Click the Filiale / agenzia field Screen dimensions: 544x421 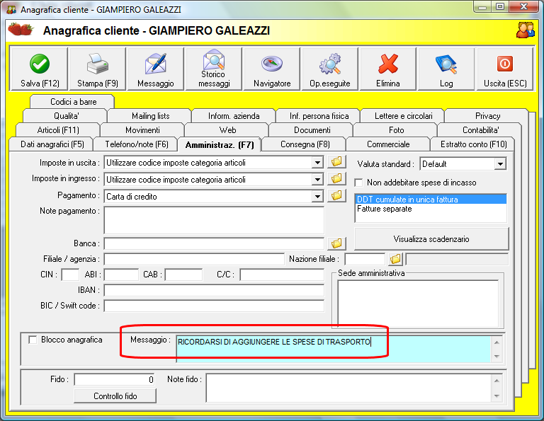(x=194, y=259)
